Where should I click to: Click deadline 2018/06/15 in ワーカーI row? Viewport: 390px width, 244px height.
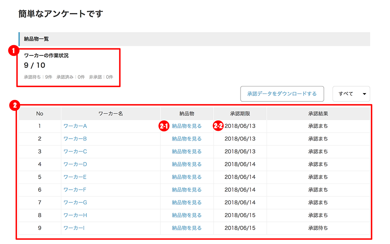[240, 228]
